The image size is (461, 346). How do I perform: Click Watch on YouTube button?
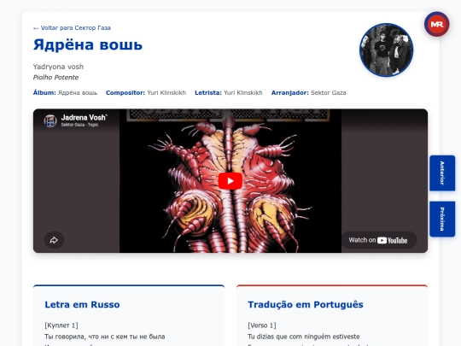click(379, 240)
